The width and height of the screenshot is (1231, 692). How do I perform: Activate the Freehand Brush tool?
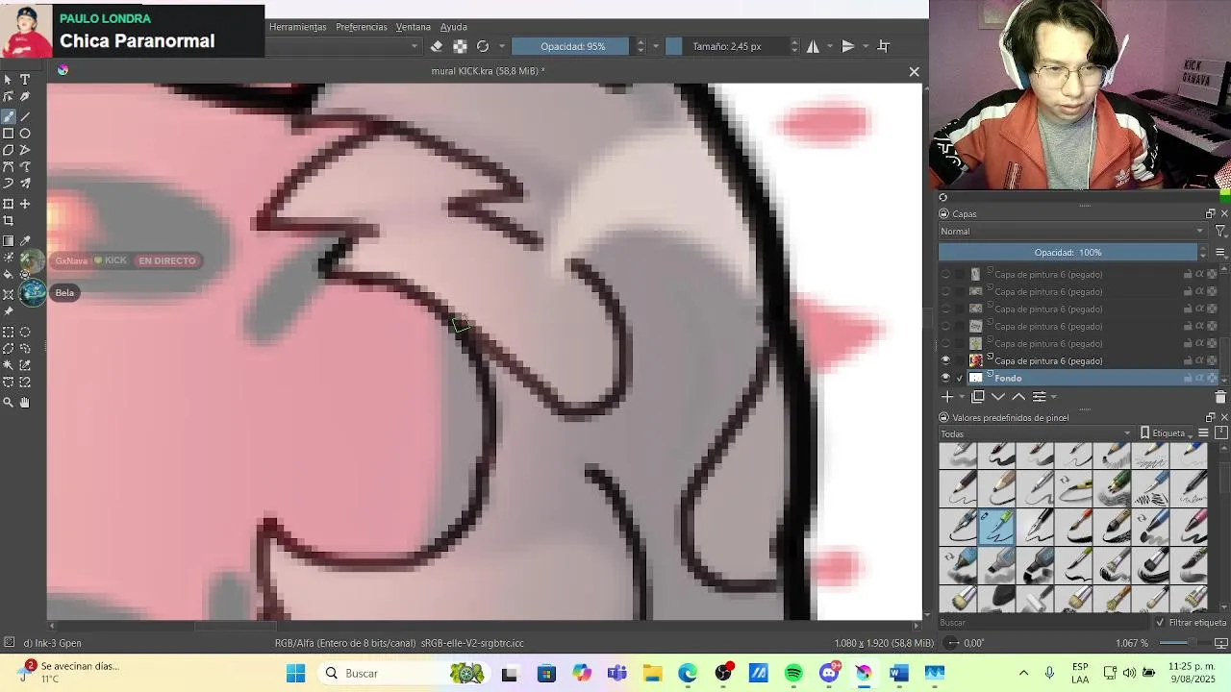click(9, 115)
